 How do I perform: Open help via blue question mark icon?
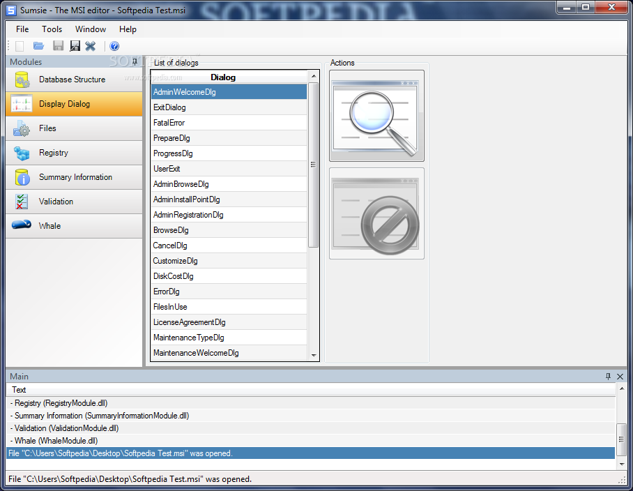(x=114, y=46)
